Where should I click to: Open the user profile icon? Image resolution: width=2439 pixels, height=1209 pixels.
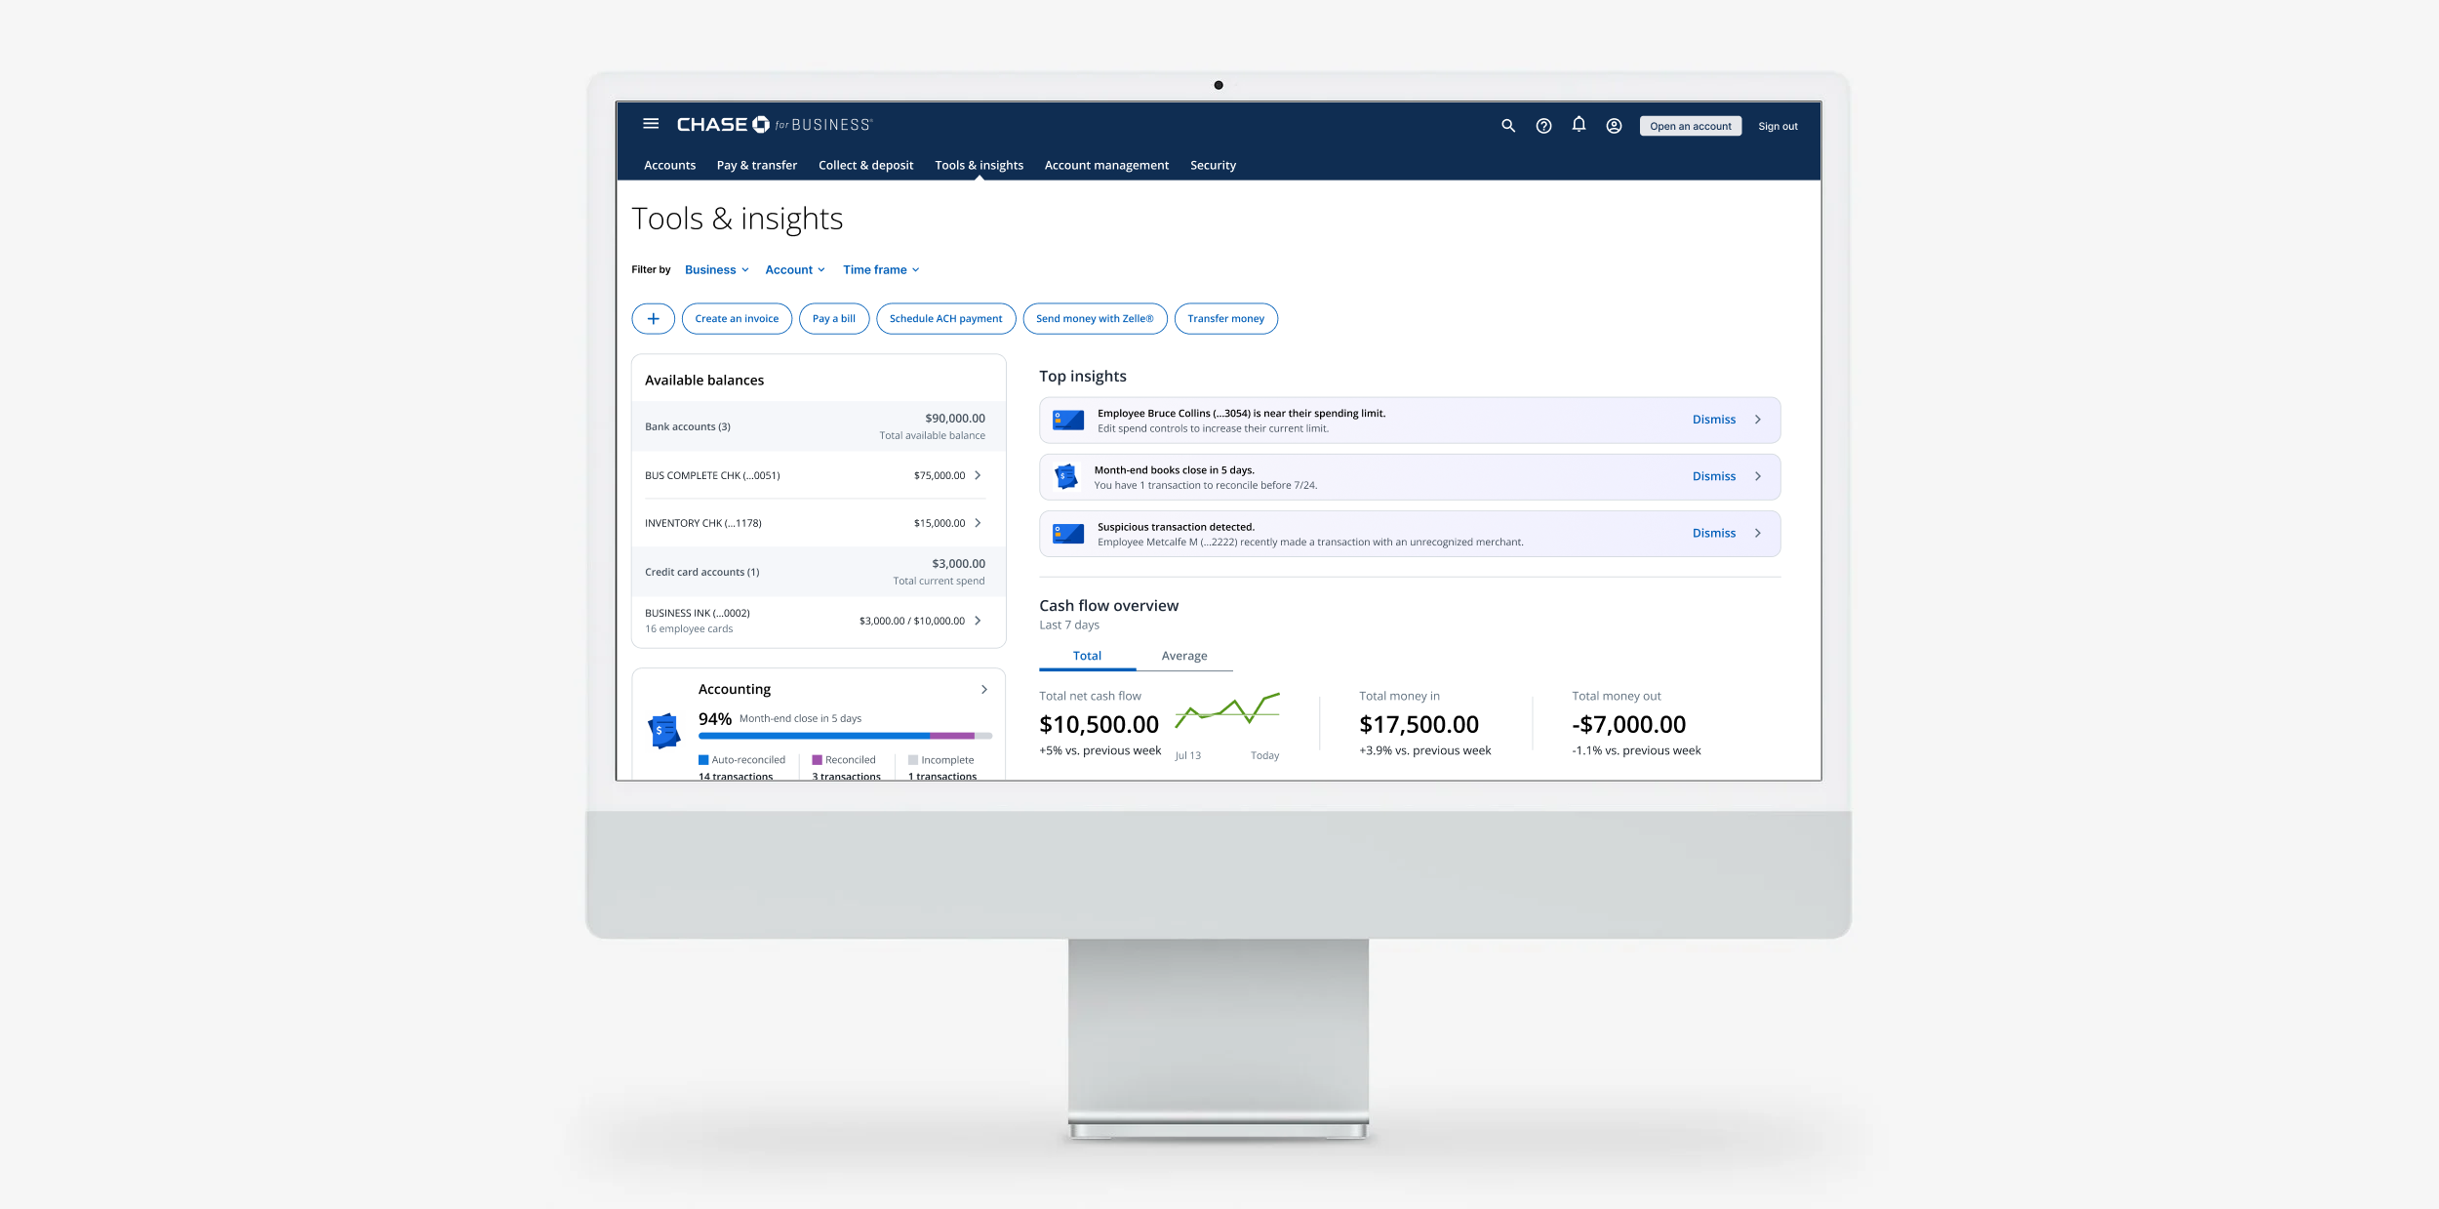[x=1614, y=126]
